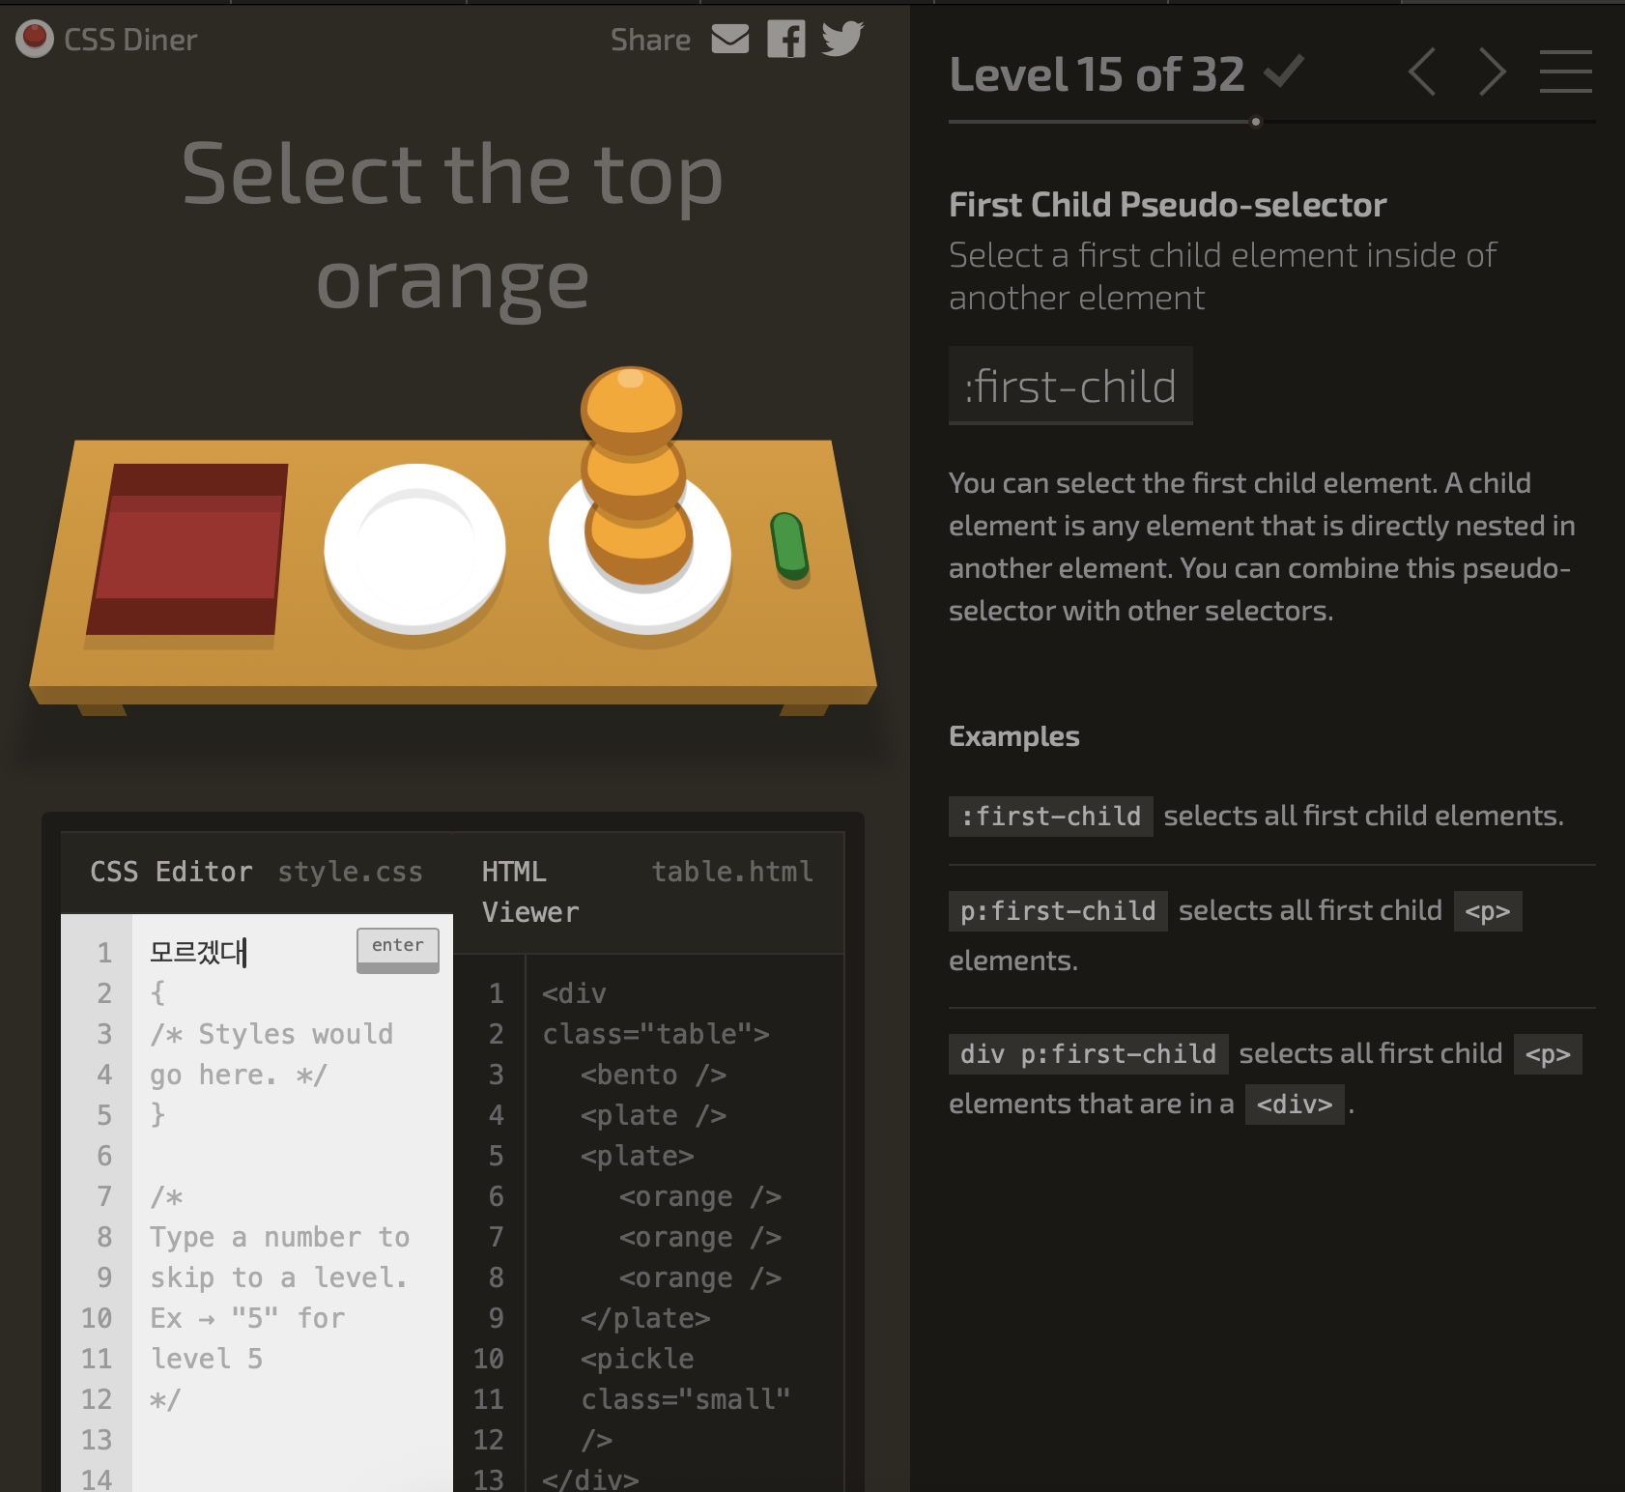
Task: Click the first <orange /> markup line
Action: 699,1196
